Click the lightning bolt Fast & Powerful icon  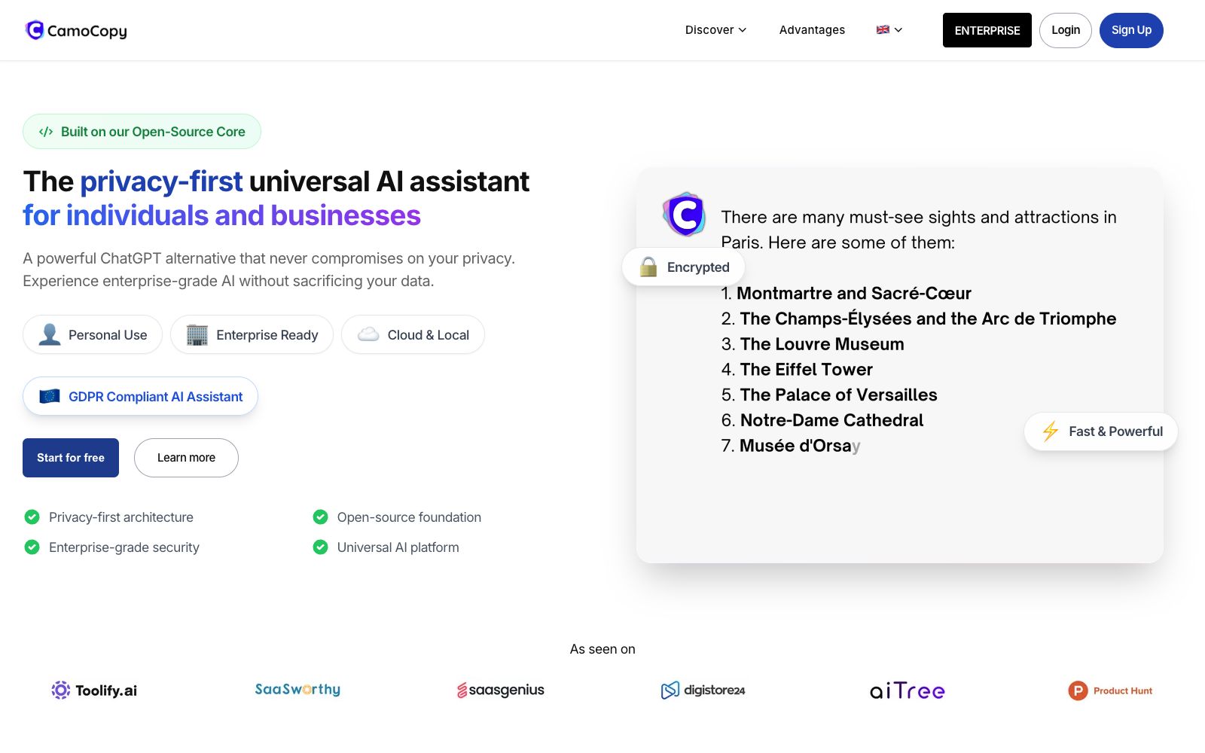(1051, 431)
